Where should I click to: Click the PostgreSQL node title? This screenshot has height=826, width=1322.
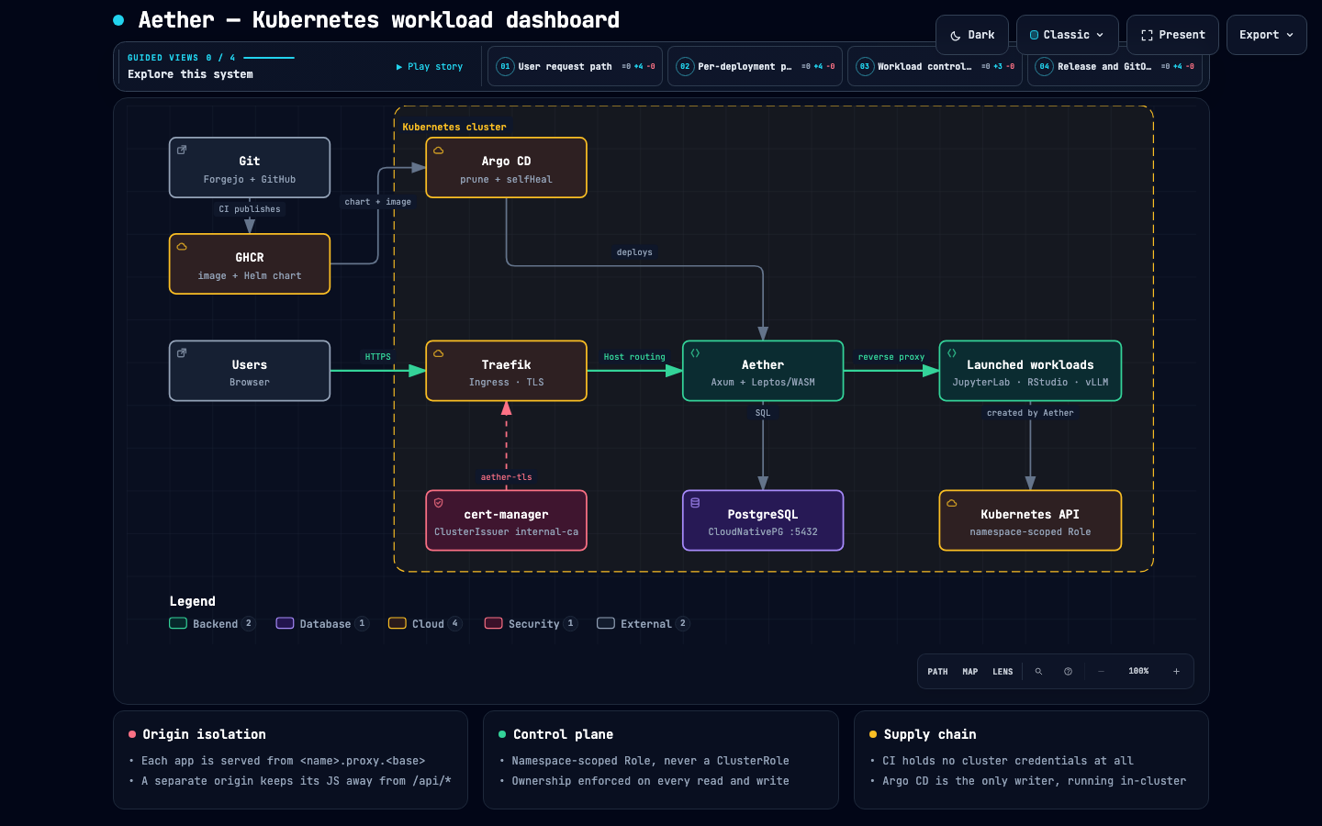pyautogui.click(x=763, y=515)
